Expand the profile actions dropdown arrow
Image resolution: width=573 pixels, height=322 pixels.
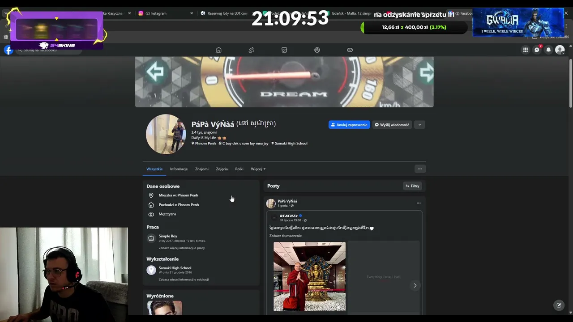[x=419, y=125]
